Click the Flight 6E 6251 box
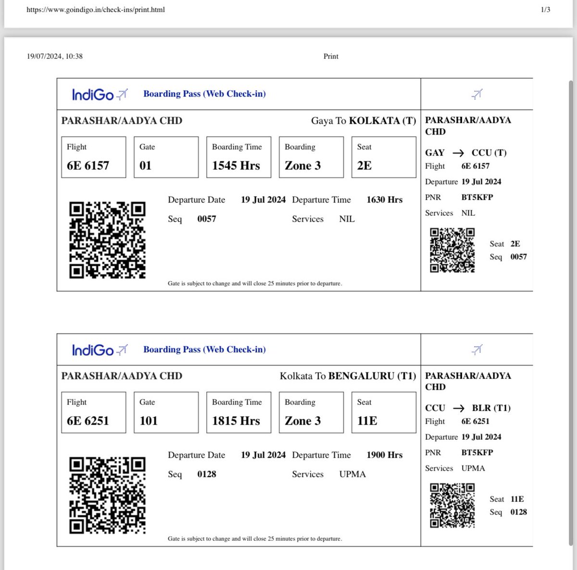The image size is (577, 570). tap(94, 412)
